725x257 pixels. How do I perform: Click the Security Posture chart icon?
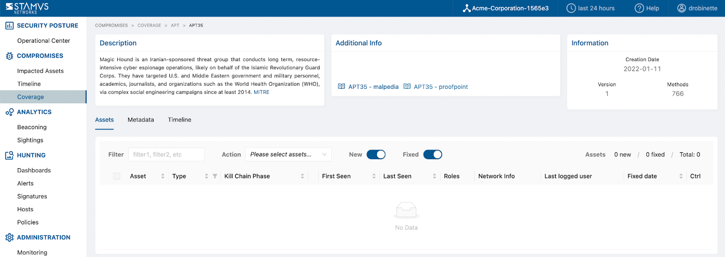[x=10, y=26]
